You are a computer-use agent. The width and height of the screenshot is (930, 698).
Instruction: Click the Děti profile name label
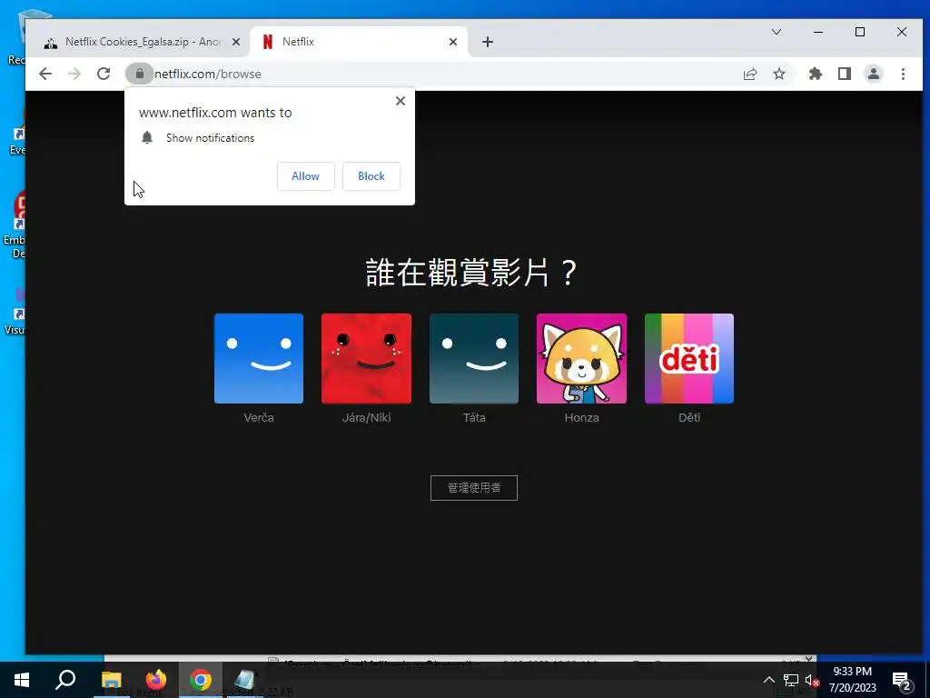(x=689, y=418)
